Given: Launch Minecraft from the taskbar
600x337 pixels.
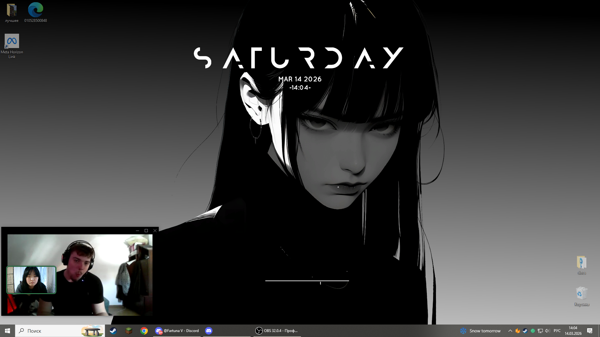Looking at the screenshot, I should click(129, 331).
